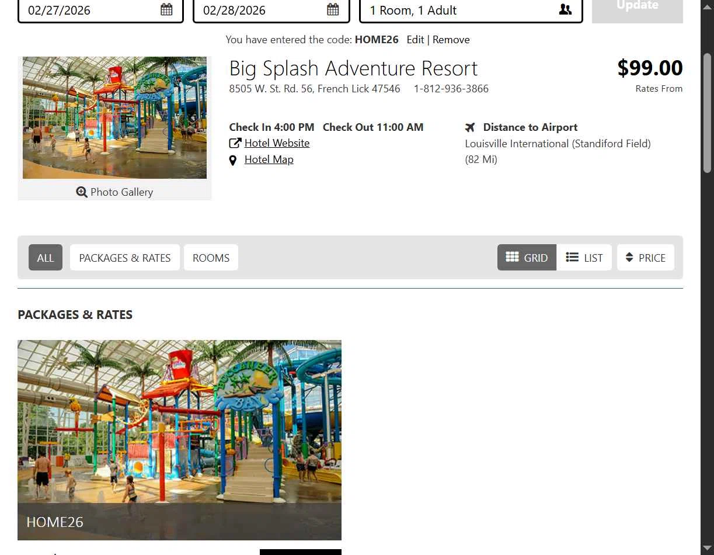Open the check-out date calendar icon
The height and width of the screenshot is (555, 714).
pos(333,9)
